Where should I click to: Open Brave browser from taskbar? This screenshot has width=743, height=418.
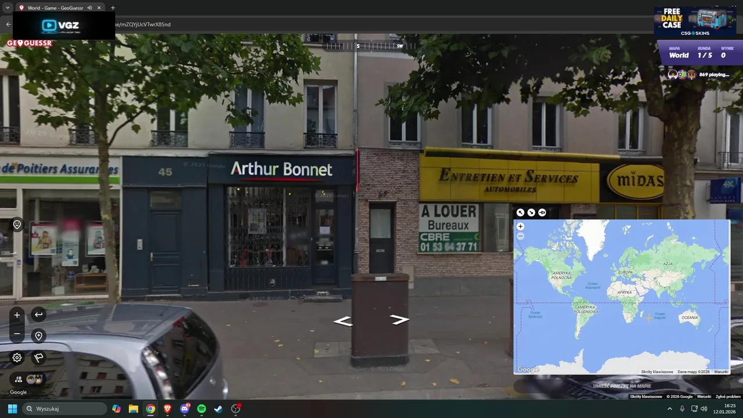pos(168,409)
